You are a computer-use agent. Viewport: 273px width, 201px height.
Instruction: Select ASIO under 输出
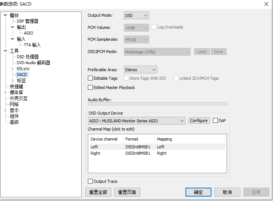tap(29, 33)
